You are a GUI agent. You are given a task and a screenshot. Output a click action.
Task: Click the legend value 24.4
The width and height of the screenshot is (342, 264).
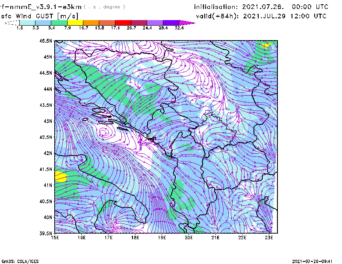coord(147,28)
